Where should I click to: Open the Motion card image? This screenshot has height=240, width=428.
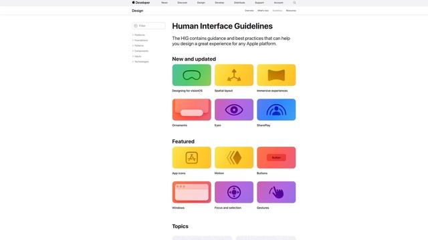[234, 157]
